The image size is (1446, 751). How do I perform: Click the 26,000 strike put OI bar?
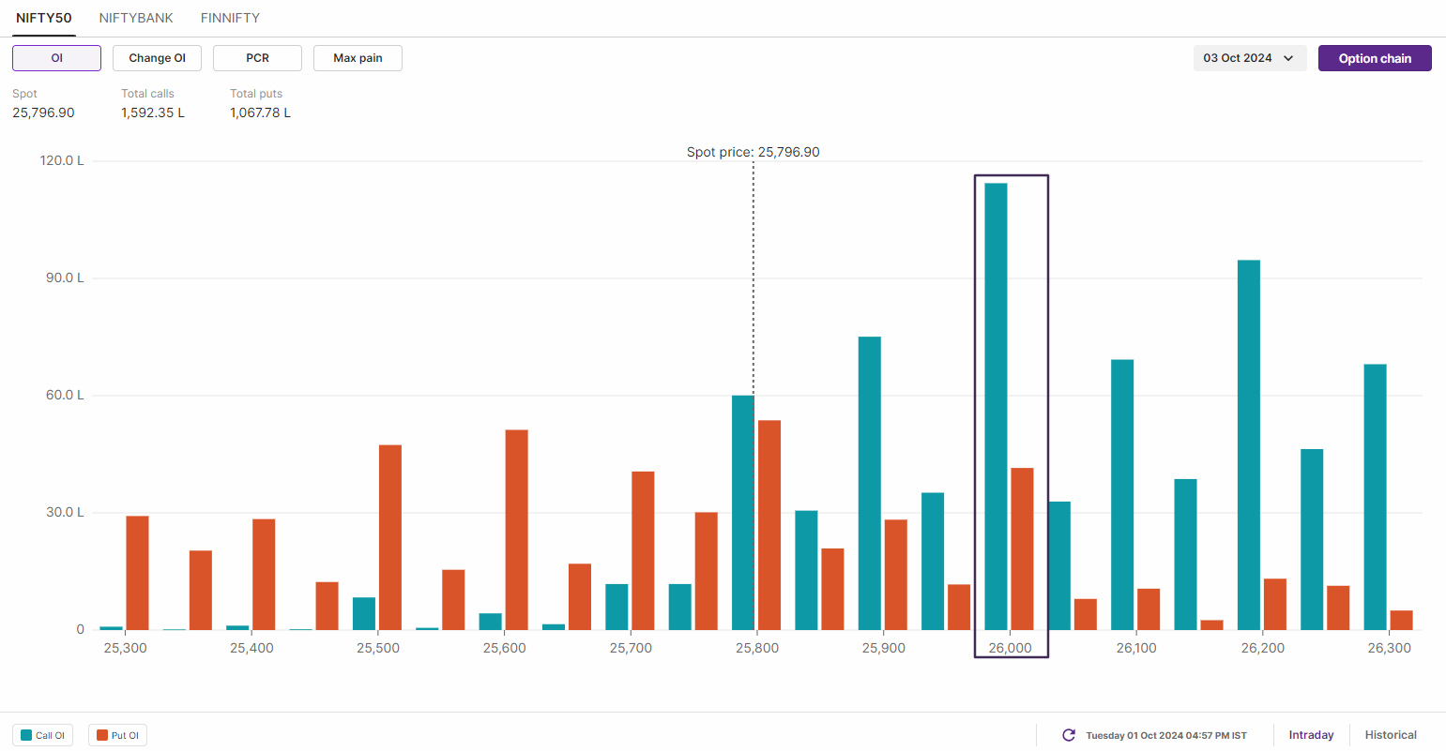pos(1022,548)
